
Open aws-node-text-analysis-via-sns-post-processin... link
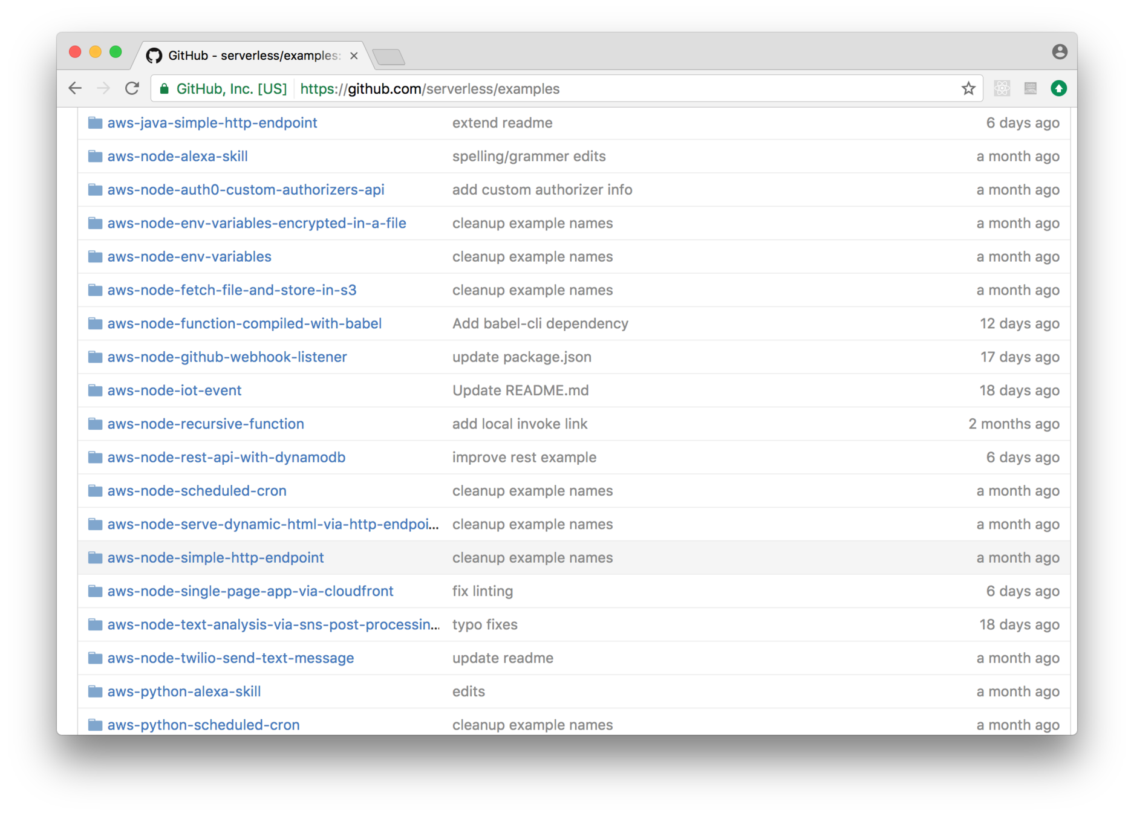pos(273,624)
